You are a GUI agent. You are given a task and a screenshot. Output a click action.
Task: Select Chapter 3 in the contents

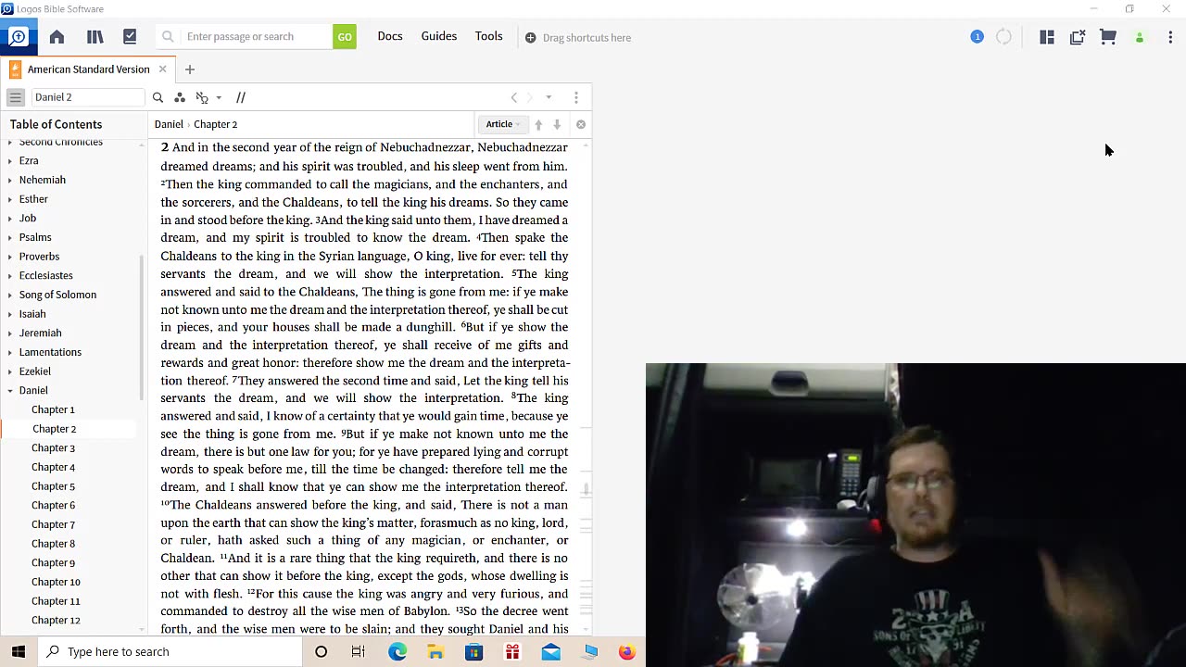coord(54,447)
